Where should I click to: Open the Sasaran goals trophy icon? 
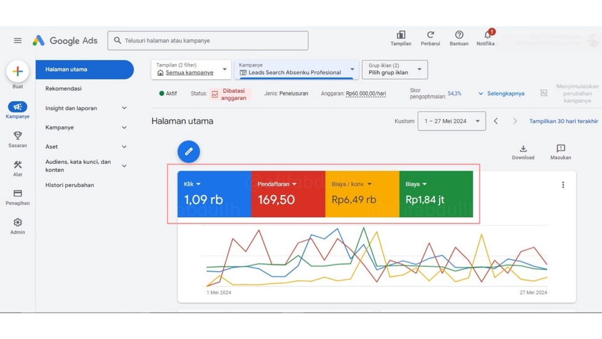tap(18, 136)
